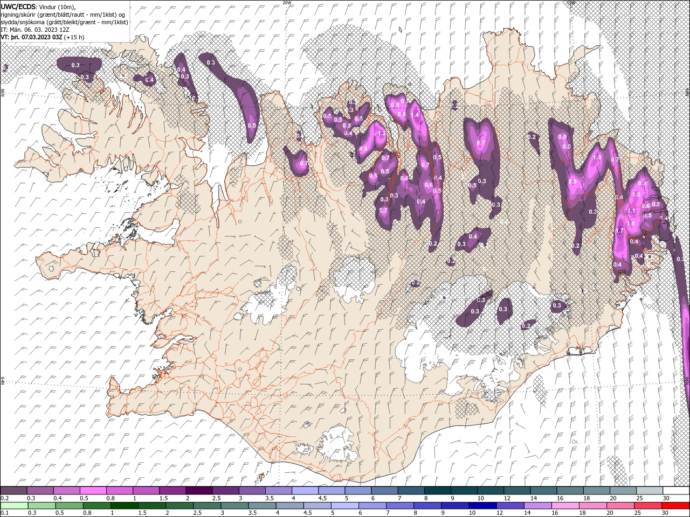Select the 4–4.5 pale lavender snow scale swatch
Image resolution: width=690 pixels, height=517 pixels.
(x=305, y=491)
